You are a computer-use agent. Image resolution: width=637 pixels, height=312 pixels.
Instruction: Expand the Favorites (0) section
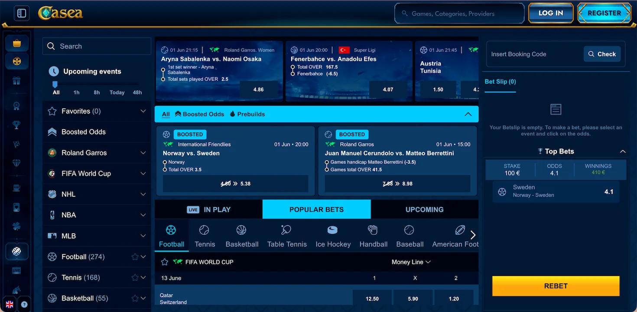(x=143, y=111)
